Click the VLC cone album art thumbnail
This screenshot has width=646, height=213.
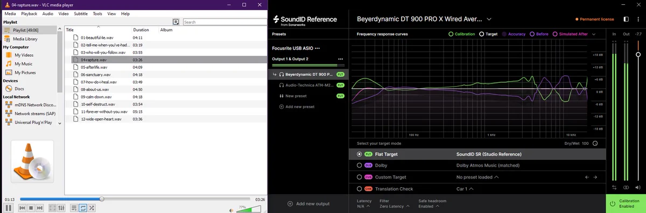(32, 161)
